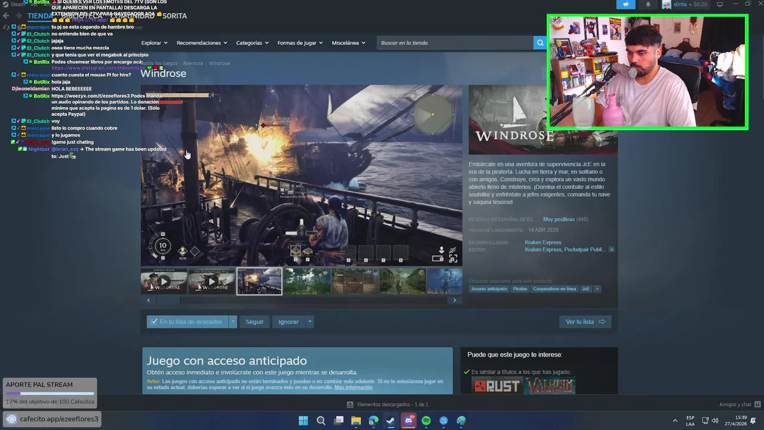
Task: Open the Categorías dropdown menu
Action: [252, 43]
